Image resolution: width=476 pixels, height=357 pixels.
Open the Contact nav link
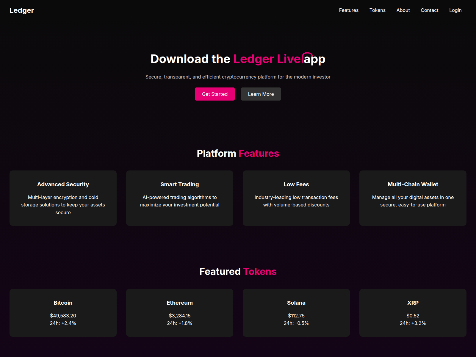coord(430,10)
